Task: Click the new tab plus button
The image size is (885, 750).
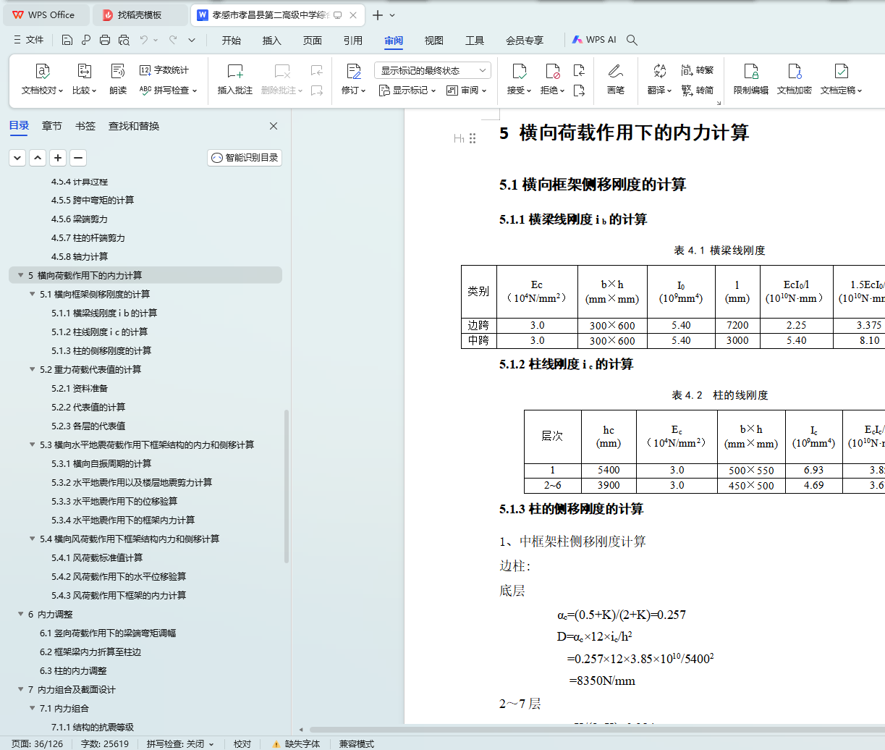Action: tap(377, 14)
